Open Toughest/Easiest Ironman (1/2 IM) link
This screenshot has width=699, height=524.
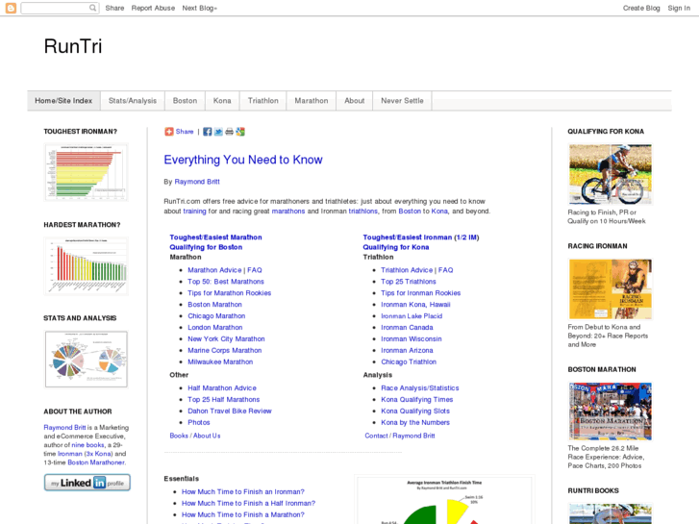coord(421,237)
